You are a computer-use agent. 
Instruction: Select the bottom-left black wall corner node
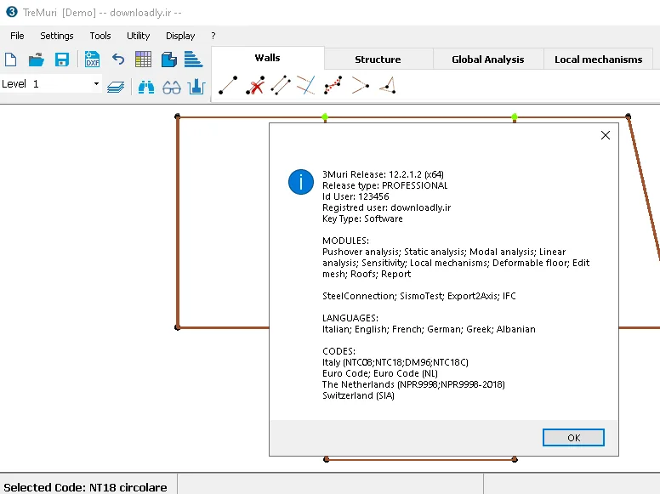point(178,327)
